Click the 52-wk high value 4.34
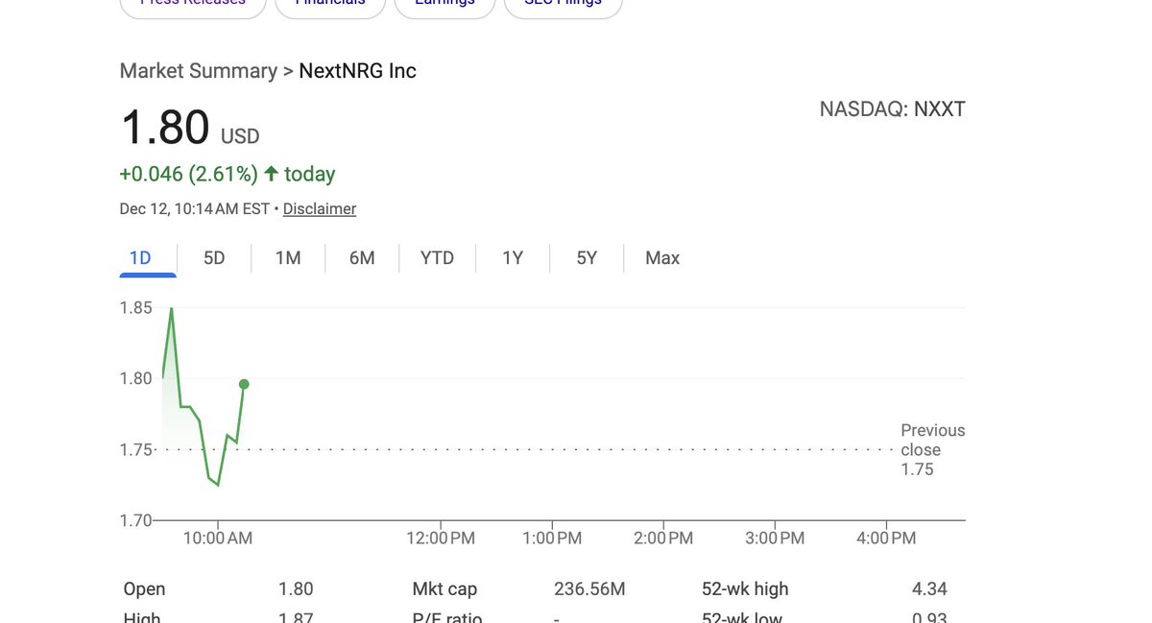The width and height of the screenshot is (1152, 623). coord(929,588)
